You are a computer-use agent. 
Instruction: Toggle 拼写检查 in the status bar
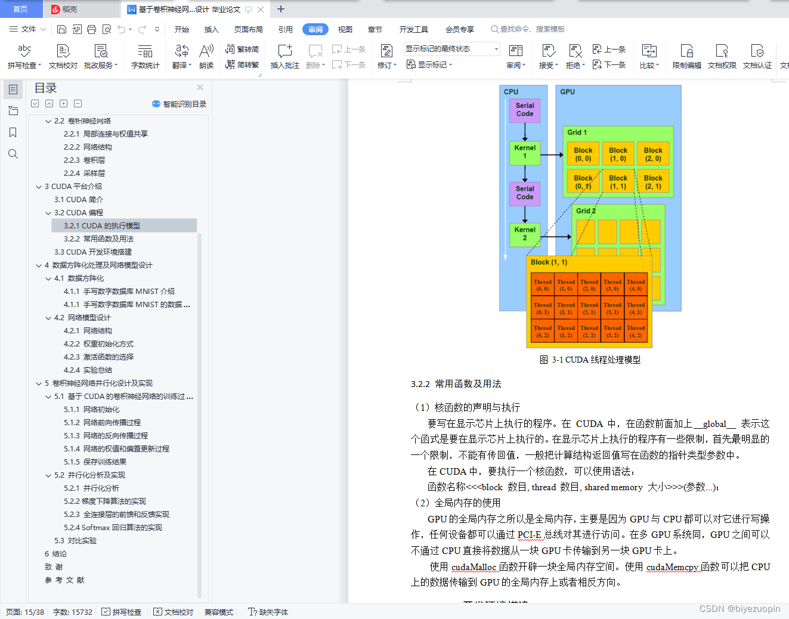(122, 612)
